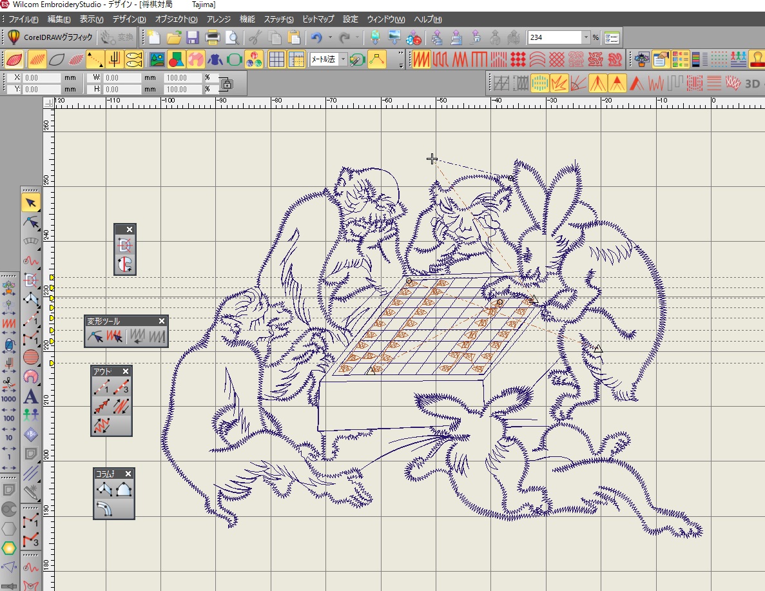Toggle the two-fish function icon

(133, 59)
